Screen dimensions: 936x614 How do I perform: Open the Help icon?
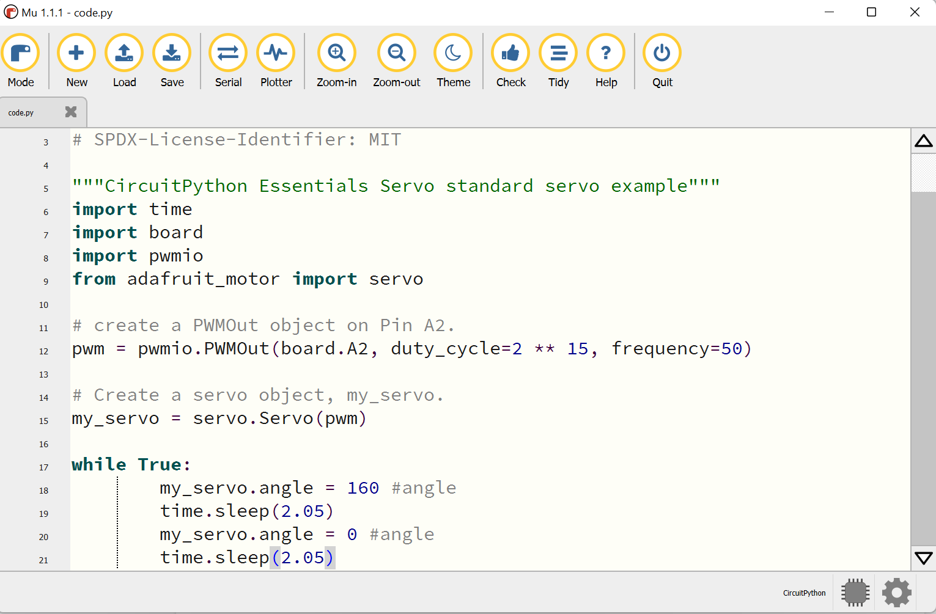[605, 53]
